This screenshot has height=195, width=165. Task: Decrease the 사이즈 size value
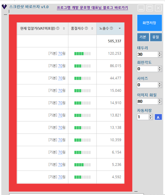[x=160, y=86]
